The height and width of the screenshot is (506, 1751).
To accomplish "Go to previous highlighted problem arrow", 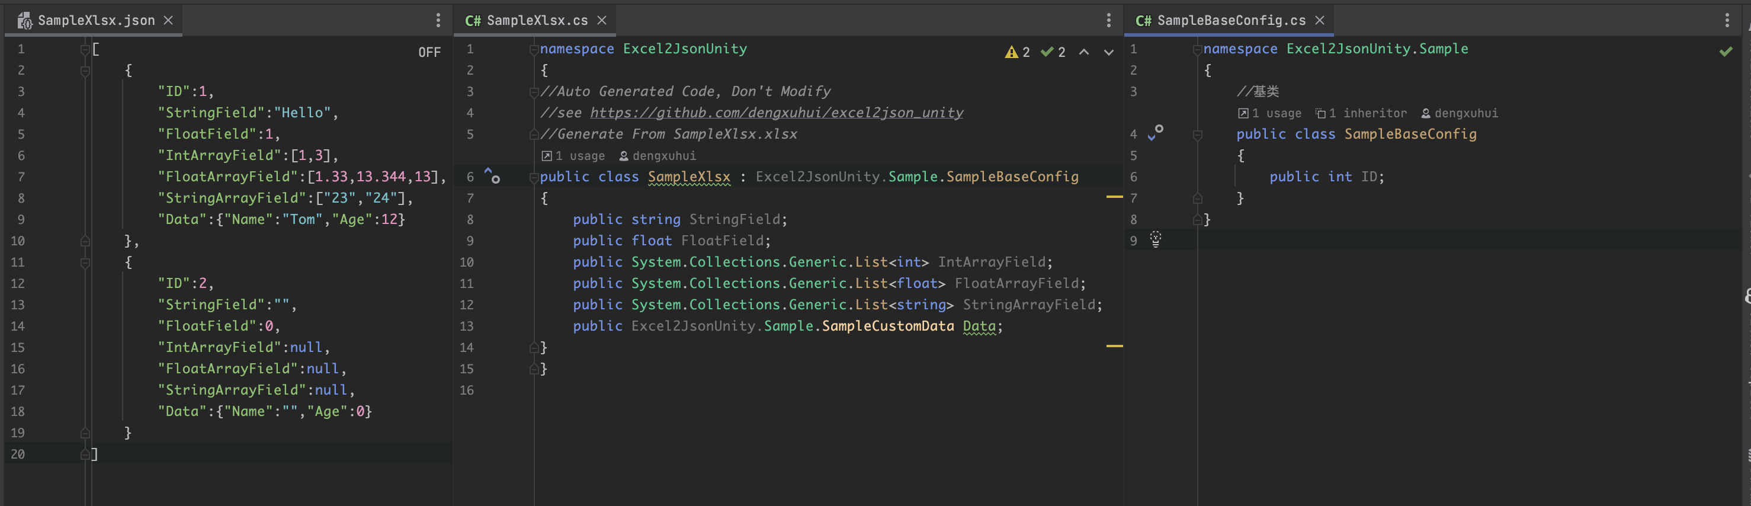I will click(1084, 52).
